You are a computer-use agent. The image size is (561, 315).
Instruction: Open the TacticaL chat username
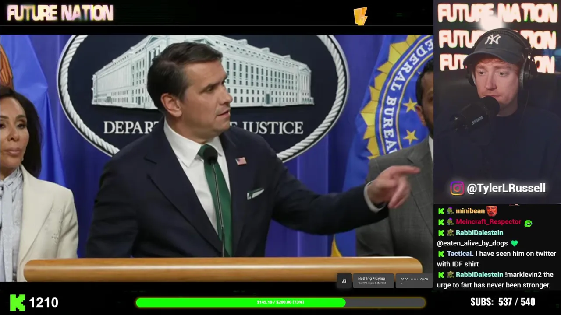pos(460,254)
